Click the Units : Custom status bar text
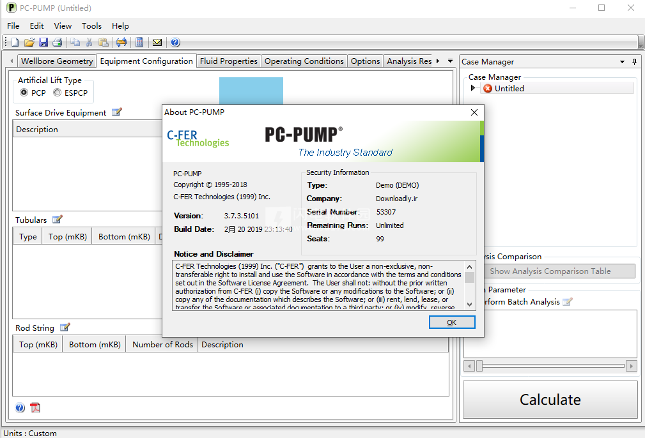 (x=30, y=433)
